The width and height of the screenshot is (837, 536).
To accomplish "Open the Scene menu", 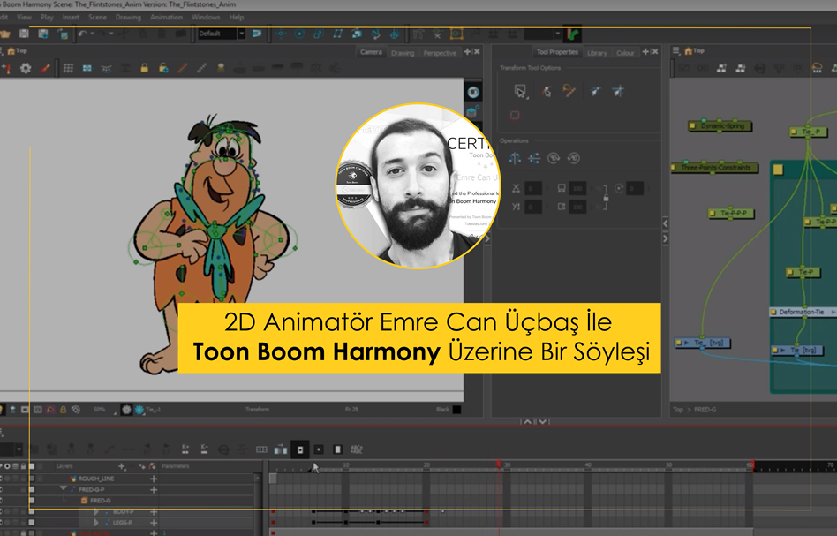I will point(97,17).
